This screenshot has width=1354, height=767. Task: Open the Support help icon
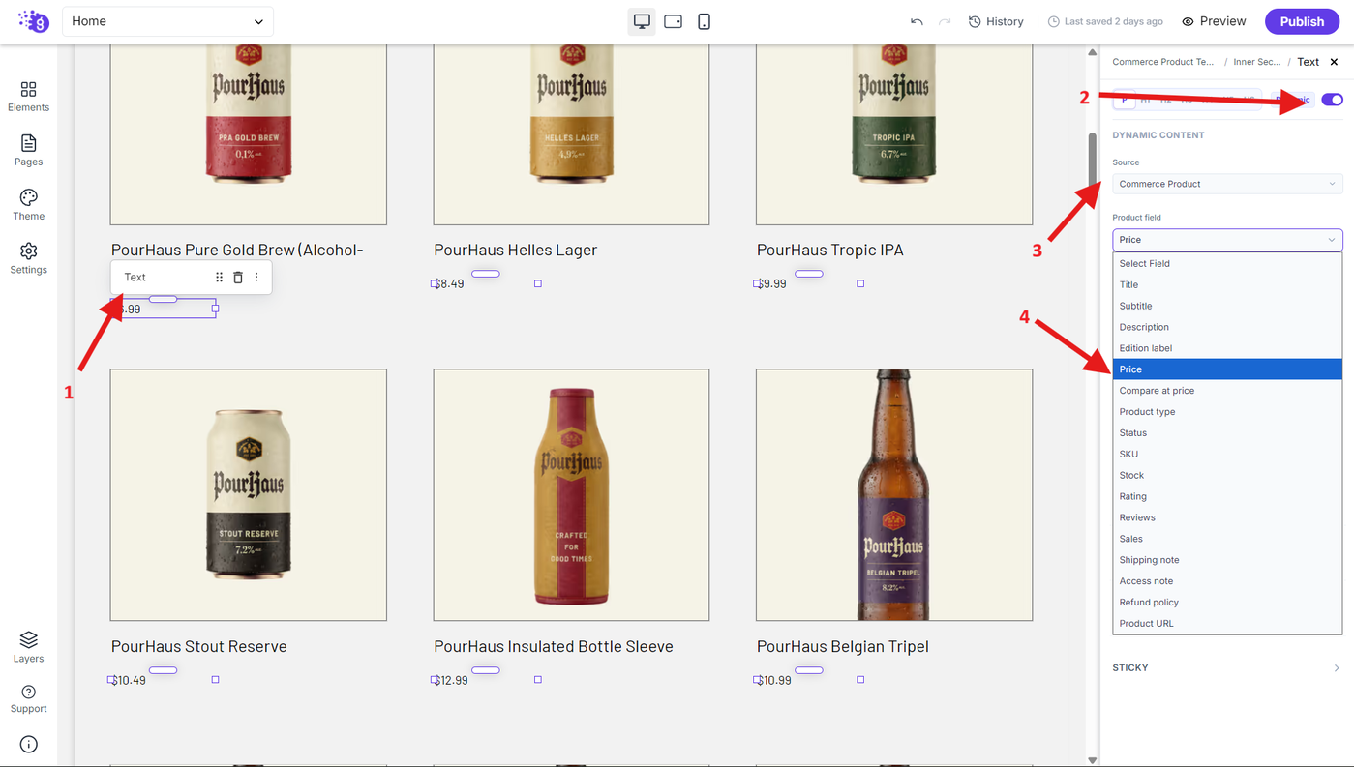coord(28,699)
